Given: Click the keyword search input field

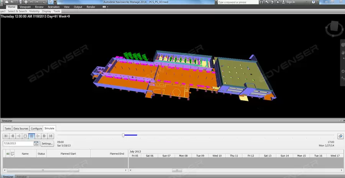Looking at the screenshot, I should pos(238,2).
